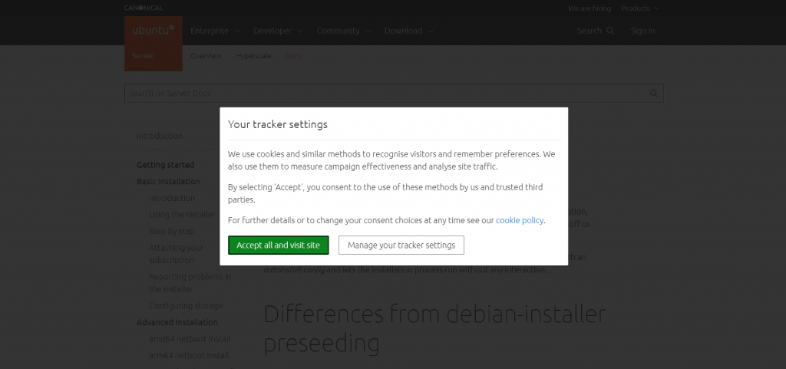Click the Server Docs search magnifier icon
Image resolution: width=786 pixels, height=369 pixels.
[654, 94]
